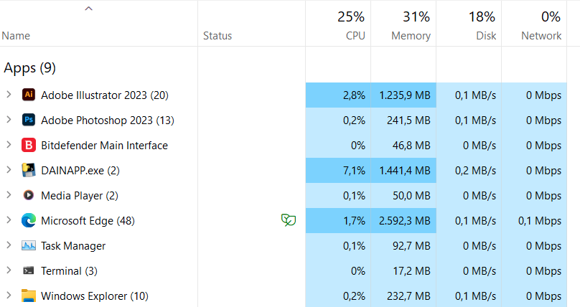This screenshot has width=580, height=307.
Task: Sort processes by Memory column header
Action: (403, 24)
